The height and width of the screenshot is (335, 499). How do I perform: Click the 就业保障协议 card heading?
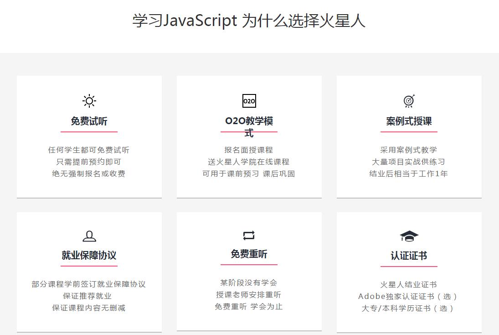click(89, 255)
